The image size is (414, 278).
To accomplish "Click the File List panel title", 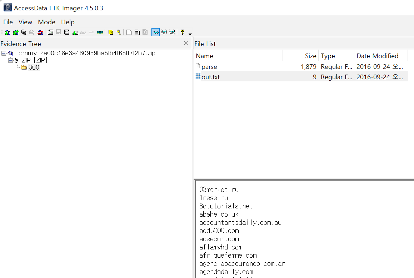I will tap(205, 44).
